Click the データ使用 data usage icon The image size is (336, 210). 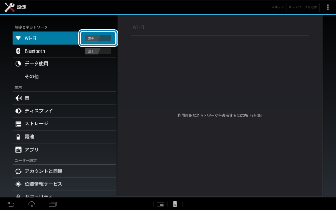point(18,64)
